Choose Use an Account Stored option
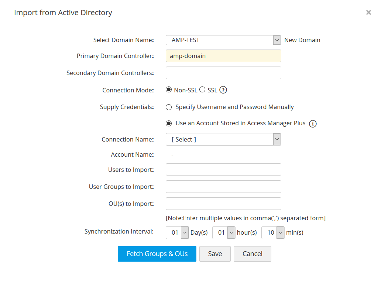Screen dimensions: 388x296 (x=169, y=123)
